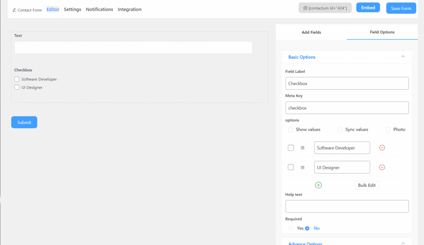Open the Notifications tab
Image resolution: width=424 pixels, height=245 pixels.
(x=99, y=10)
